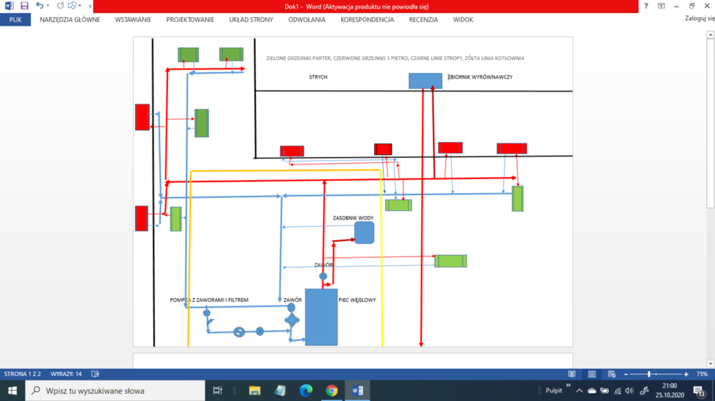715x401 pixels.
Task: Open Ribbon Display Options
Action: [x=661, y=6]
